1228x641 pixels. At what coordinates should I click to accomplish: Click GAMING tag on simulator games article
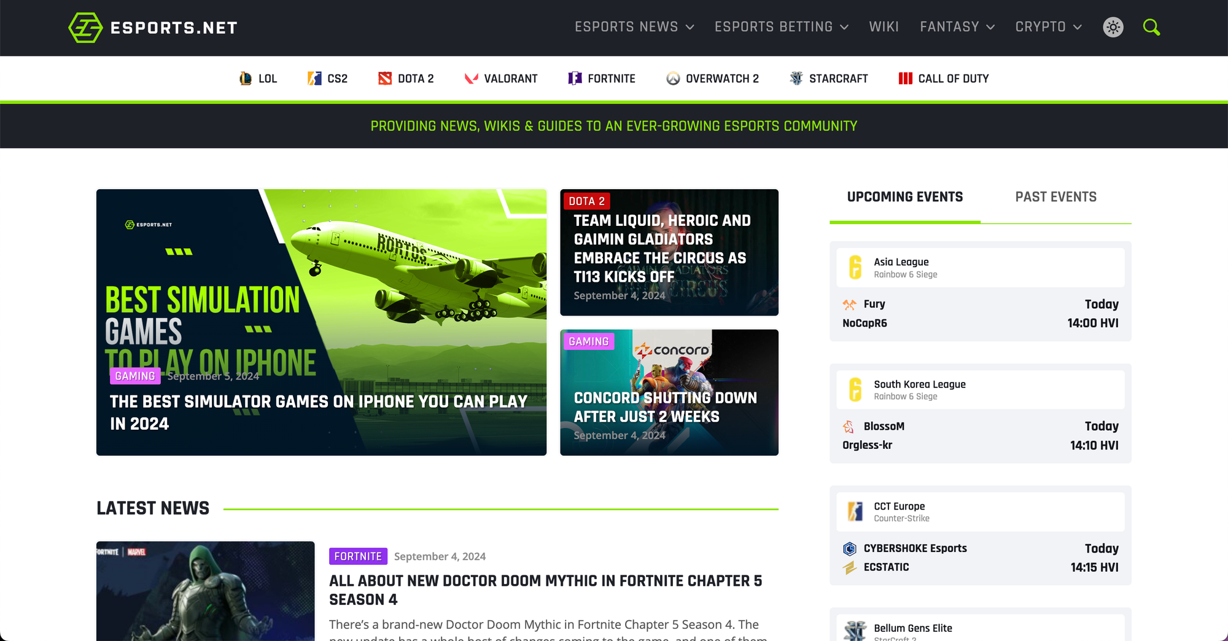135,376
